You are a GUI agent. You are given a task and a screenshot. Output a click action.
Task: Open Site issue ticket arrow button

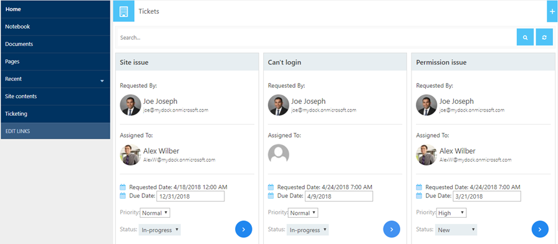[x=243, y=230]
